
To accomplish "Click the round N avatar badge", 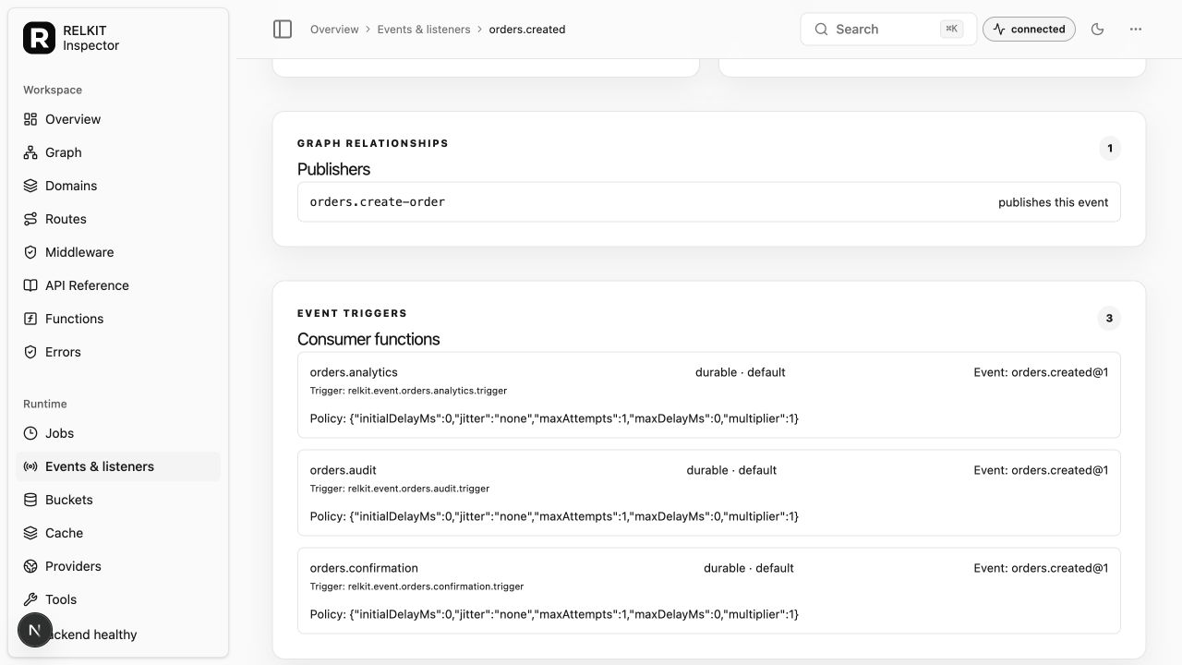I will [35, 631].
